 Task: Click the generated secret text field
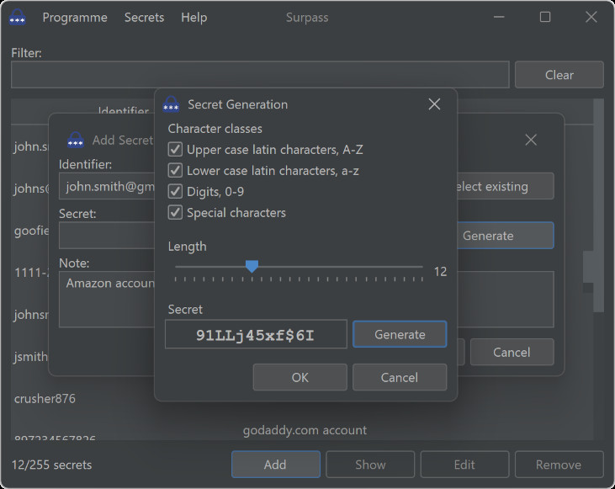[x=256, y=334]
